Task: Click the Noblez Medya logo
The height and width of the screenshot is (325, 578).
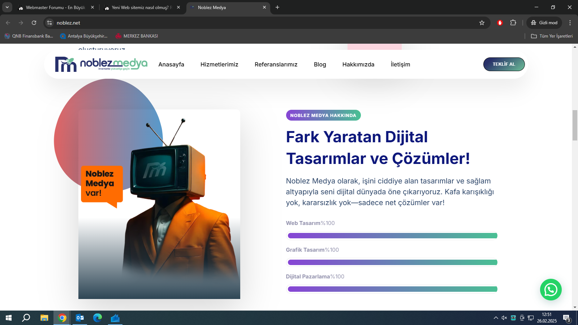Action: [101, 64]
